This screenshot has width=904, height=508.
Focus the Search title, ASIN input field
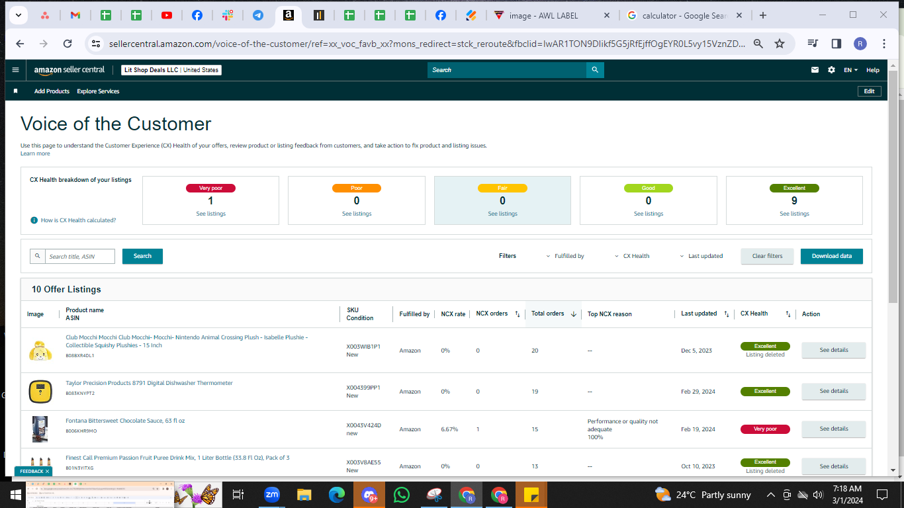pos(79,257)
